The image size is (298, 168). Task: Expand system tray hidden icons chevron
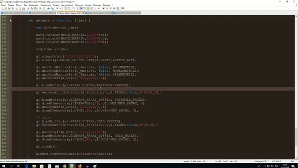[264, 166]
